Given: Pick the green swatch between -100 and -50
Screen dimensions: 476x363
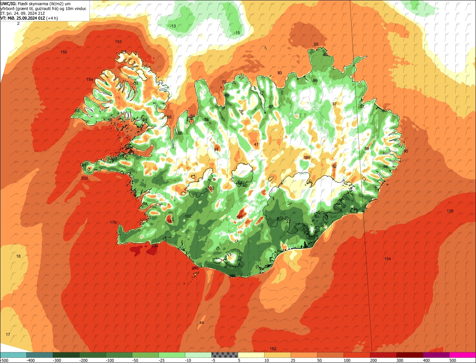Looking at the screenshot, I should coord(119,354).
